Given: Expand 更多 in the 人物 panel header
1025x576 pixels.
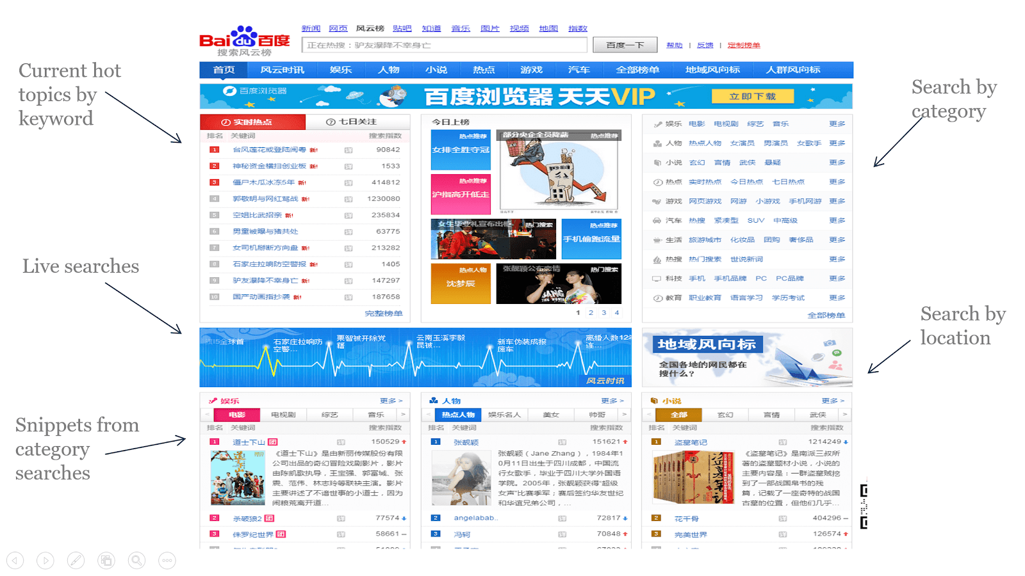Looking at the screenshot, I should [x=612, y=401].
